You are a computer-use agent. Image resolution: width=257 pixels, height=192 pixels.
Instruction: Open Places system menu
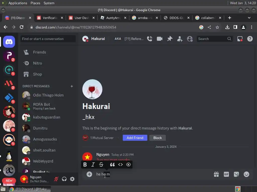[x=35, y=3]
